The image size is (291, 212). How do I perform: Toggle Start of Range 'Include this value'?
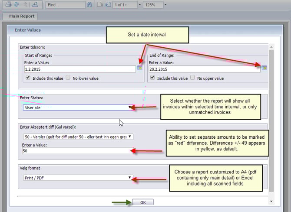28,78
